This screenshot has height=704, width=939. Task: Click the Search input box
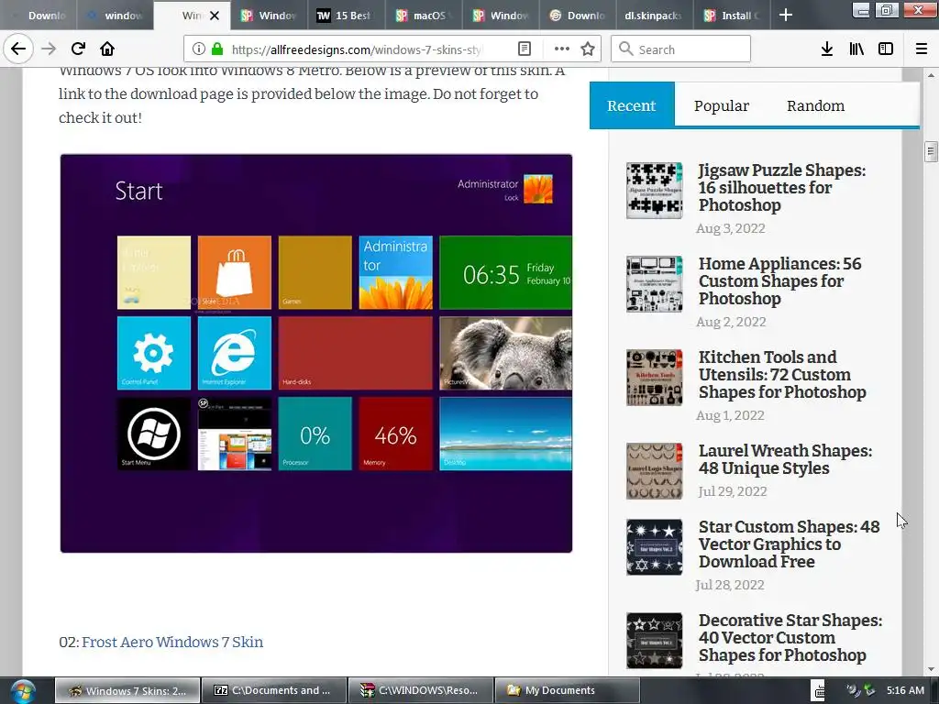681,49
